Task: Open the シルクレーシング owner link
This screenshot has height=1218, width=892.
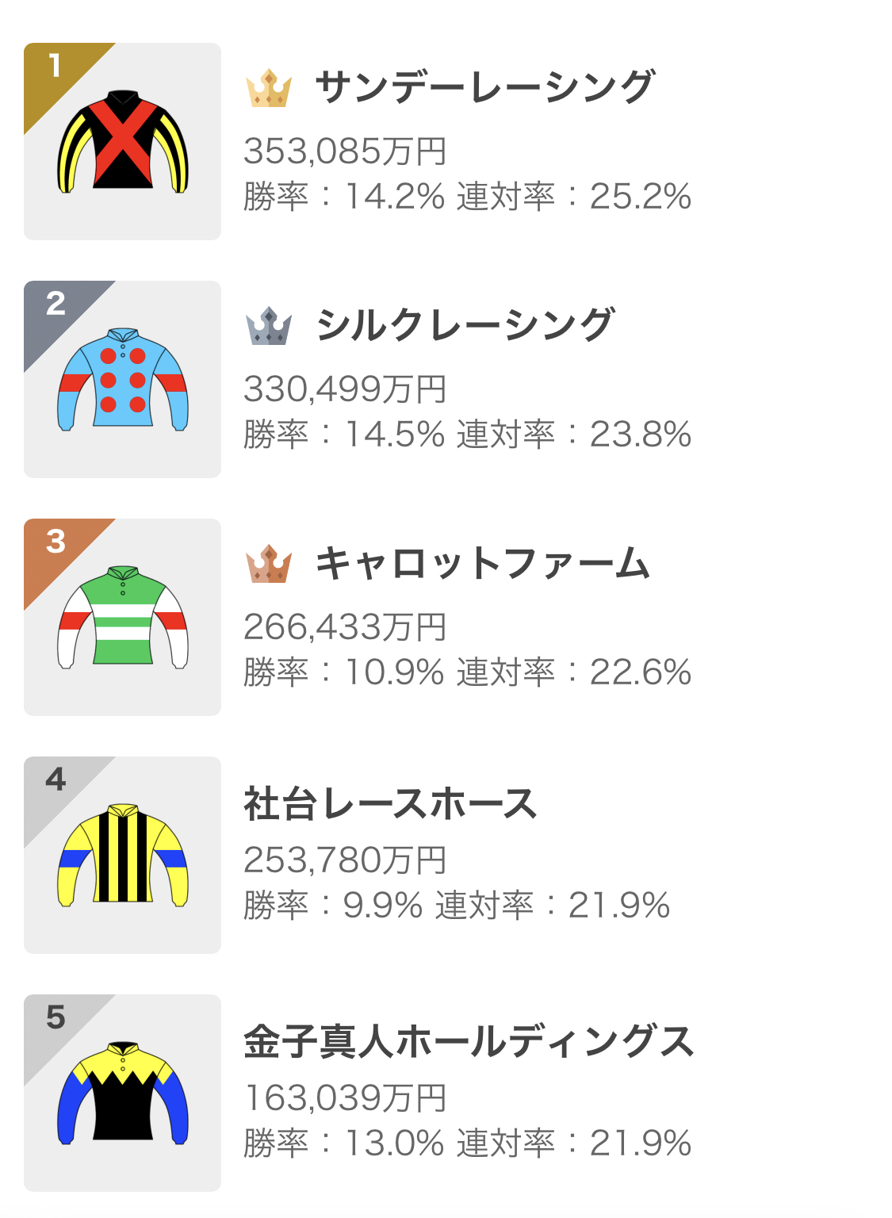Action: pos(465,325)
